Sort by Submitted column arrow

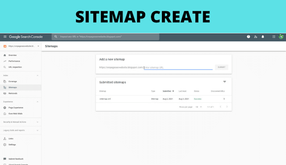pyautogui.click(x=173, y=91)
